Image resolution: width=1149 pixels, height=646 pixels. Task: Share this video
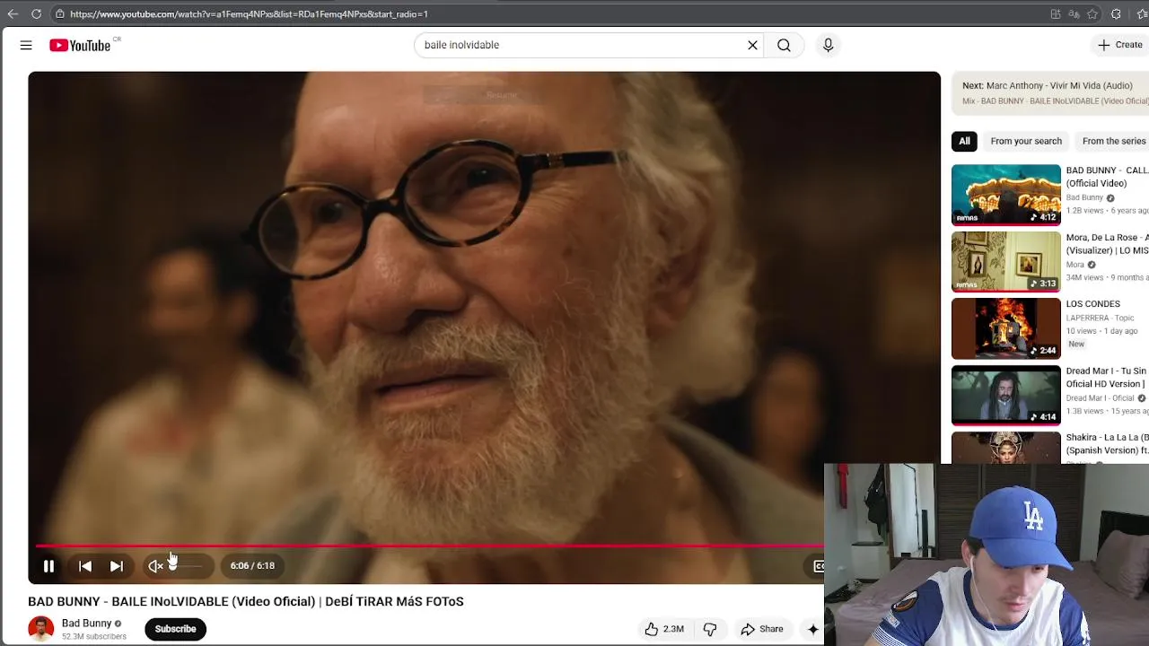pos(762,629)
